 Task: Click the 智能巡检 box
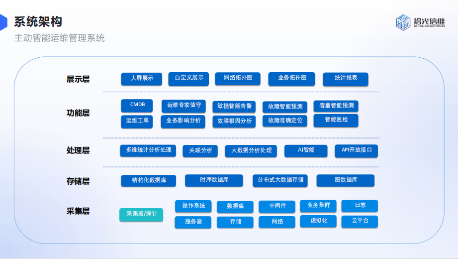tap(336, 120)
